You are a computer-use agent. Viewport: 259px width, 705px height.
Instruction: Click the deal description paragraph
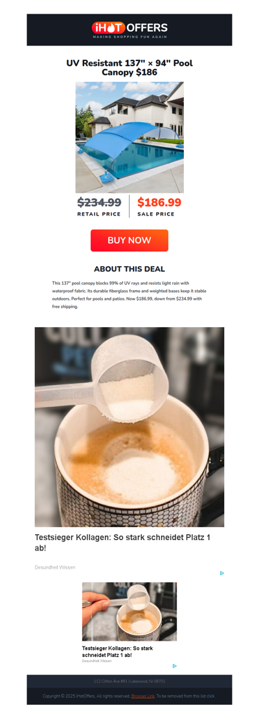[129, 295]
